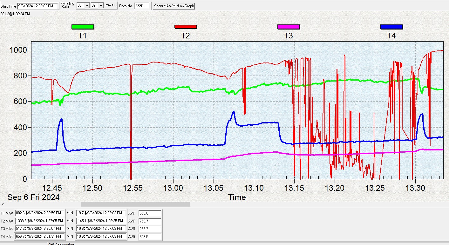449x245 pixels.
Task: Click the blue T4 legend swatch
Action: [391, 27]
